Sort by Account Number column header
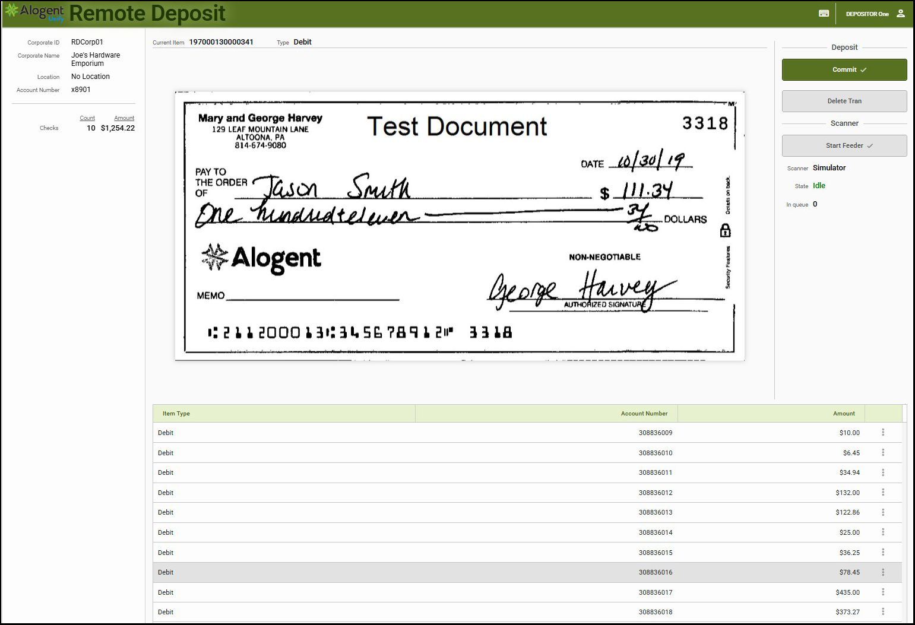The height and width of the screenshot is (625, 915). tap(644, 414)
